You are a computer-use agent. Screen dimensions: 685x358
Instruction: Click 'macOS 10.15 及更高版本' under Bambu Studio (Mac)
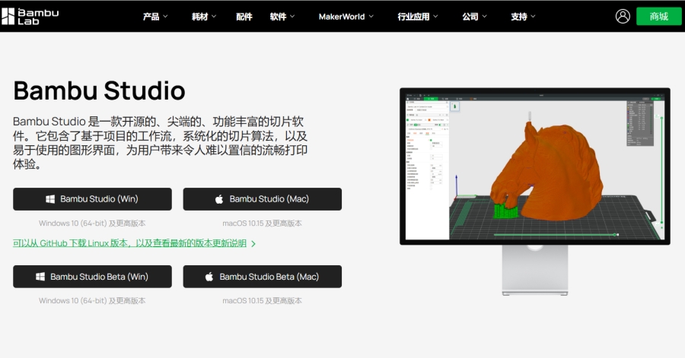click(x=262, y=223)
